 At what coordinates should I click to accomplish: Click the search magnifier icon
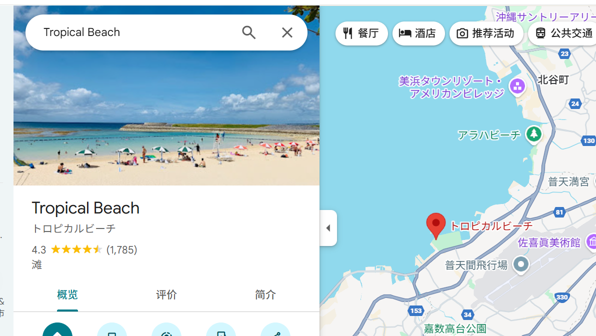point(248,32)
